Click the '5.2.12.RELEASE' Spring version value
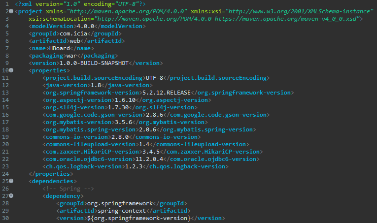377x223 pixels. (x=167, y=93)
